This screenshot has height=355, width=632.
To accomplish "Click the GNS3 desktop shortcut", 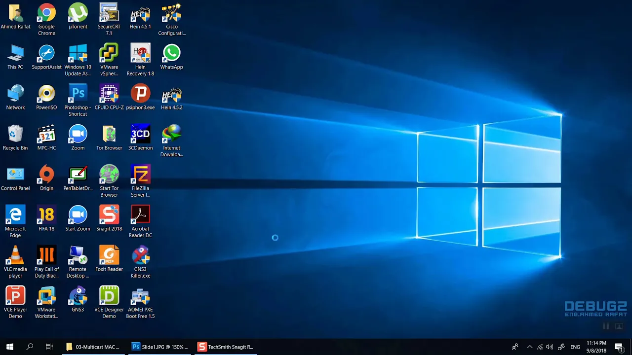I will tap(78, 299).
